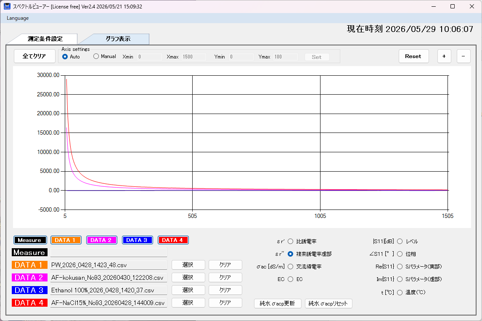Open the Language menu
The height and width of the screenshot is (321, 482).
pyautogui.click(x=18, y=18)
